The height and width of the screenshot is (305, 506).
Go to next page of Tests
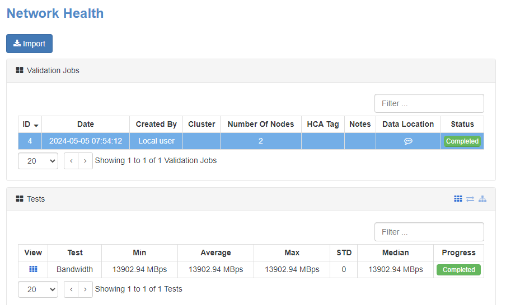pyautogui.click(x=85, y=289)
